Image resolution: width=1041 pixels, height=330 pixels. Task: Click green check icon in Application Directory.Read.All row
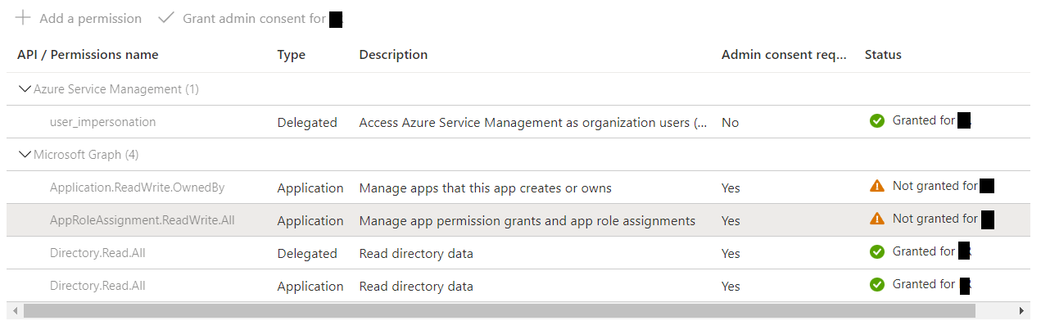tap(877, 285)
